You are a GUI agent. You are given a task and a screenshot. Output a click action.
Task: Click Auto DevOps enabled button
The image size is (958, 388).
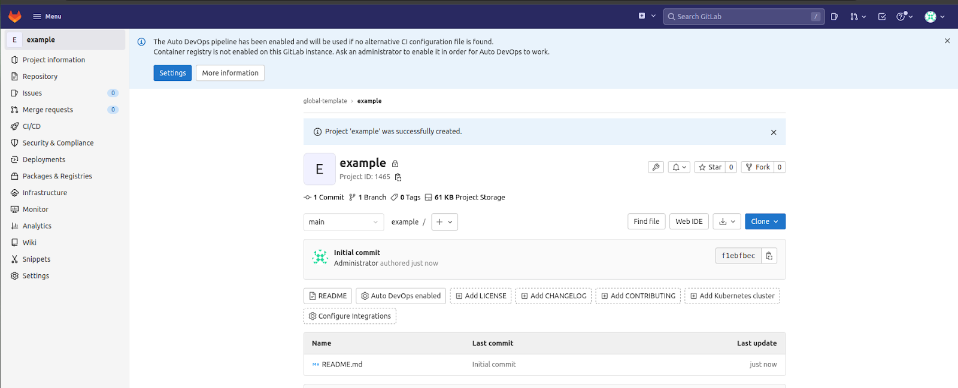click(401, 296)
